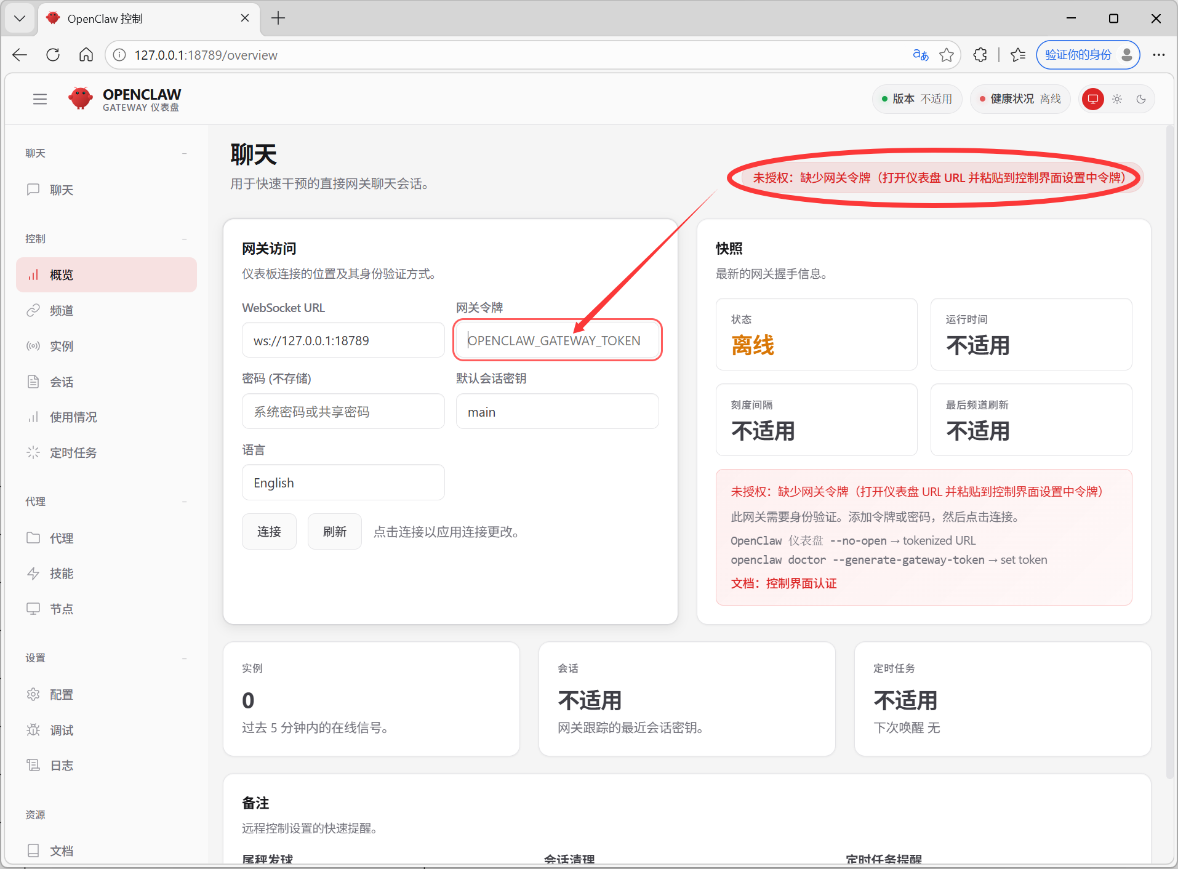Screen dimensions: 1178x869
Task: Click the site info icon in address bar
Action: coord(119,55)
